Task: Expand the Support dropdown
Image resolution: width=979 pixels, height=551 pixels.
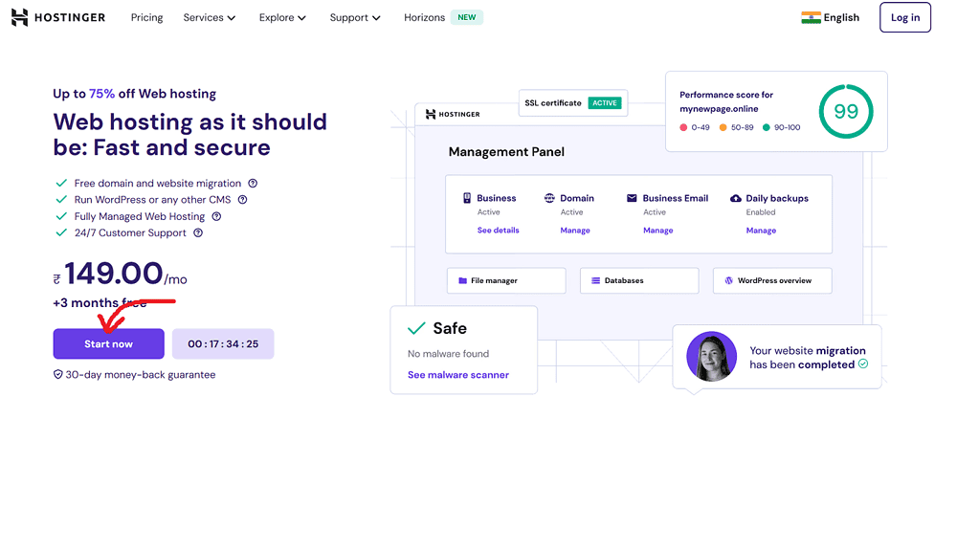Action: pos(355,17)
